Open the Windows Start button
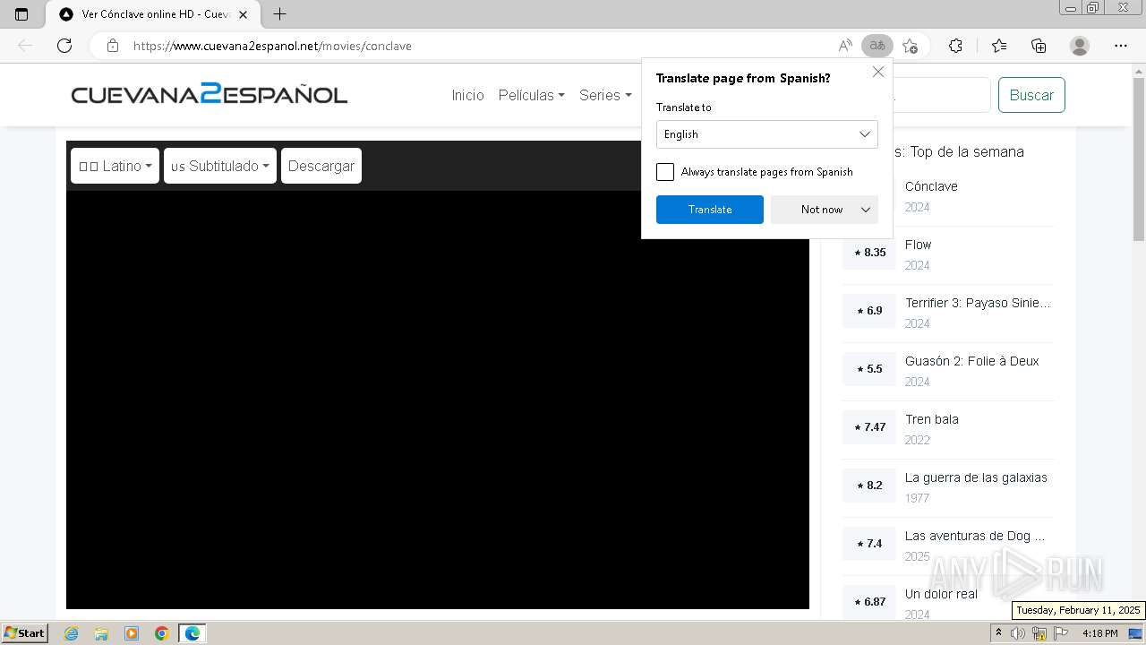 25,632
